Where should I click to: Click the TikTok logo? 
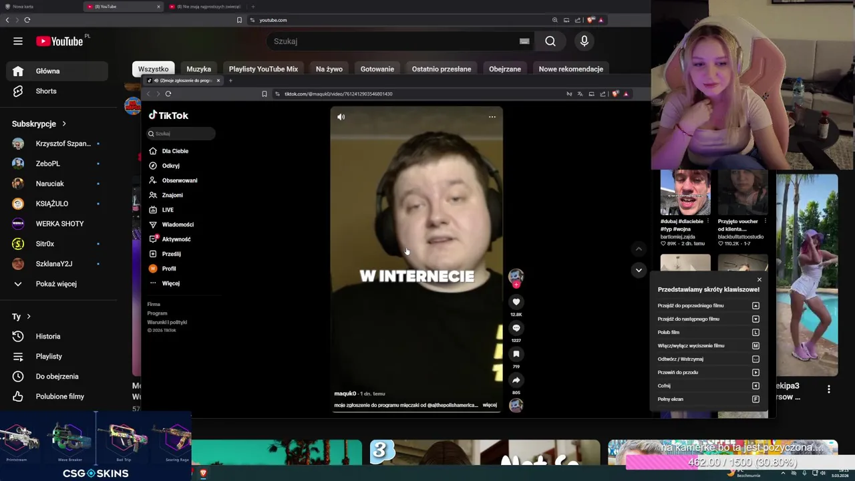click(168, 116)
